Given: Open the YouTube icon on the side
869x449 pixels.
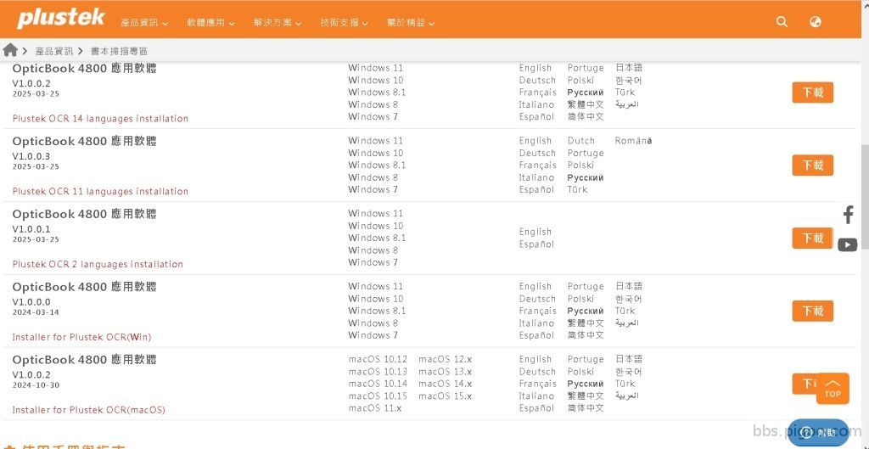Looking at the screenshot, I should click(848, 244).
